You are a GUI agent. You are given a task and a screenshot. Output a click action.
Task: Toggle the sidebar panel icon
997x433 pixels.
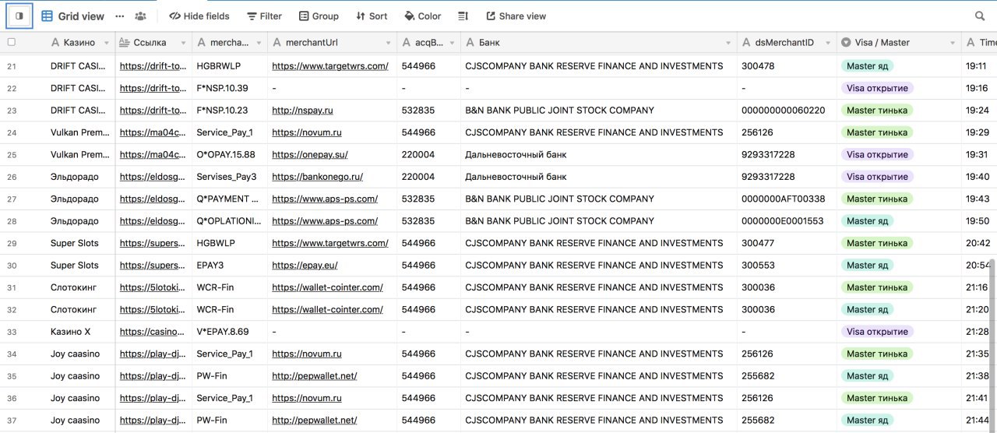19,16
